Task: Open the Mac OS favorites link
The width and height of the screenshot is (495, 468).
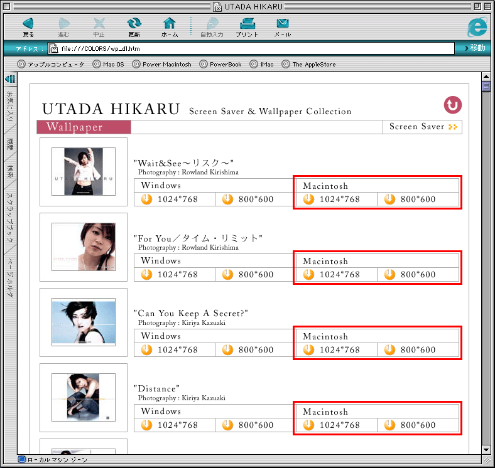Action: [x=109, y=65]
